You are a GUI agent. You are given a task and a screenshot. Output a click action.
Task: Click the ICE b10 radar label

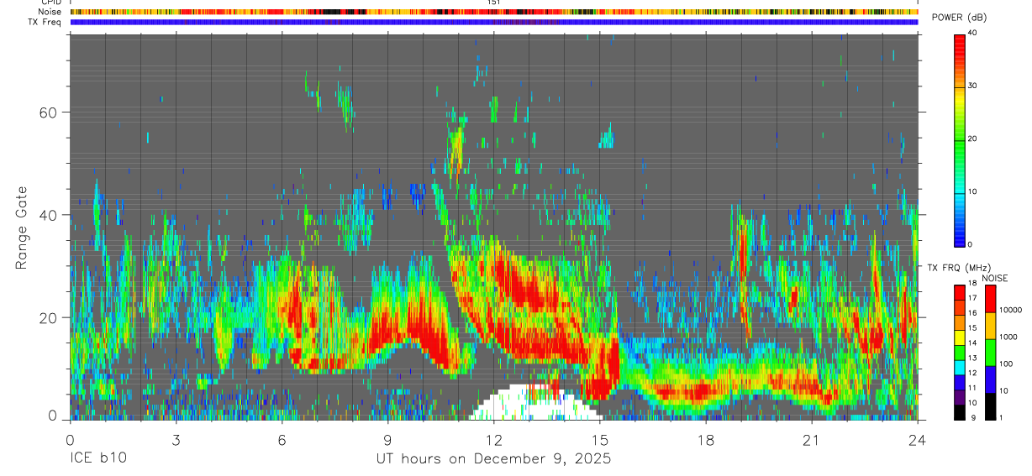[x=97, y=459]
